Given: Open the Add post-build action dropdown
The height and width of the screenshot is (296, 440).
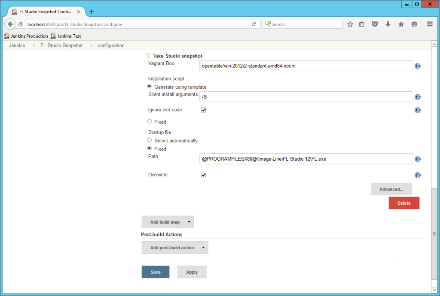Looking at the screenshot, I should pyautogui.click(x=174, y=247).
